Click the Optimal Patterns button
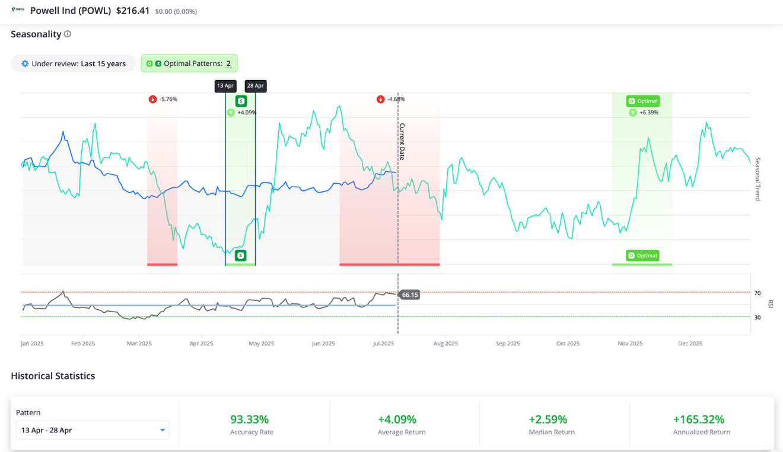 click(x=189, y=63)
